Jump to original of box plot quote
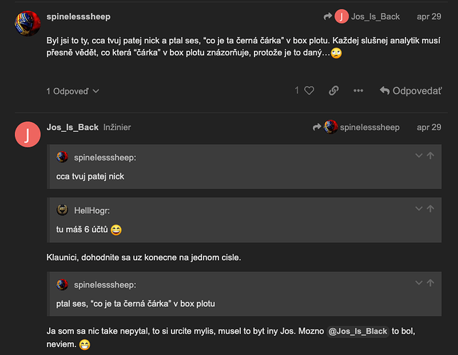458x355 pixels. pyautogui.click(x=430, y=283)
